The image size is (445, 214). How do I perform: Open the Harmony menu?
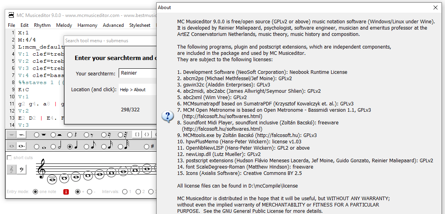(87, 25)
